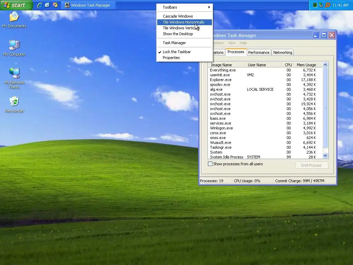
Task: Minimize the Task Manager window
Action: pos(316,35)
